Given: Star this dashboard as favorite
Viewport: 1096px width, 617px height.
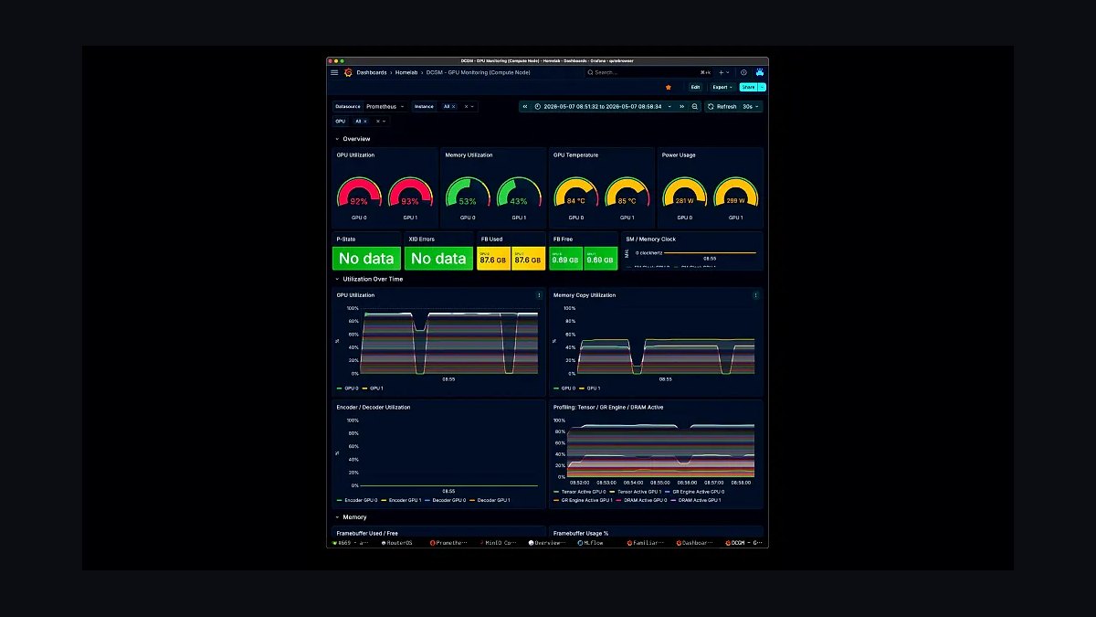Looking at the screenshot, I should [x=669, y=87].
